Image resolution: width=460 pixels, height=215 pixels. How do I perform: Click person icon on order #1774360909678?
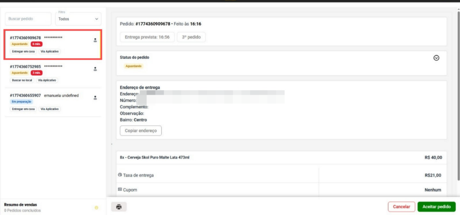coord(95,40)
